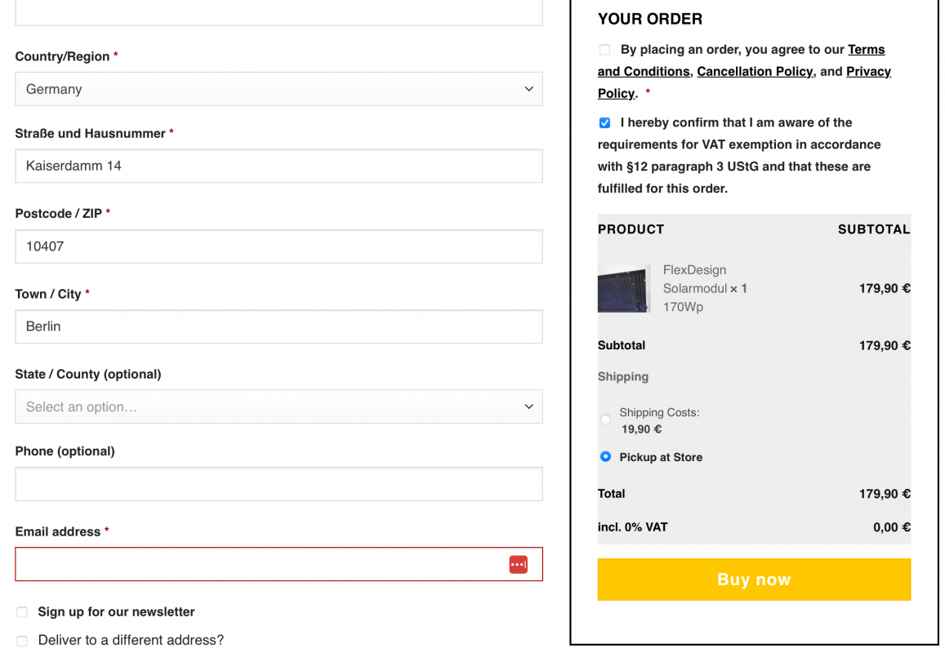Expand the State / County select dropdown
Screen dimensions: 945x653
[279, 406]
